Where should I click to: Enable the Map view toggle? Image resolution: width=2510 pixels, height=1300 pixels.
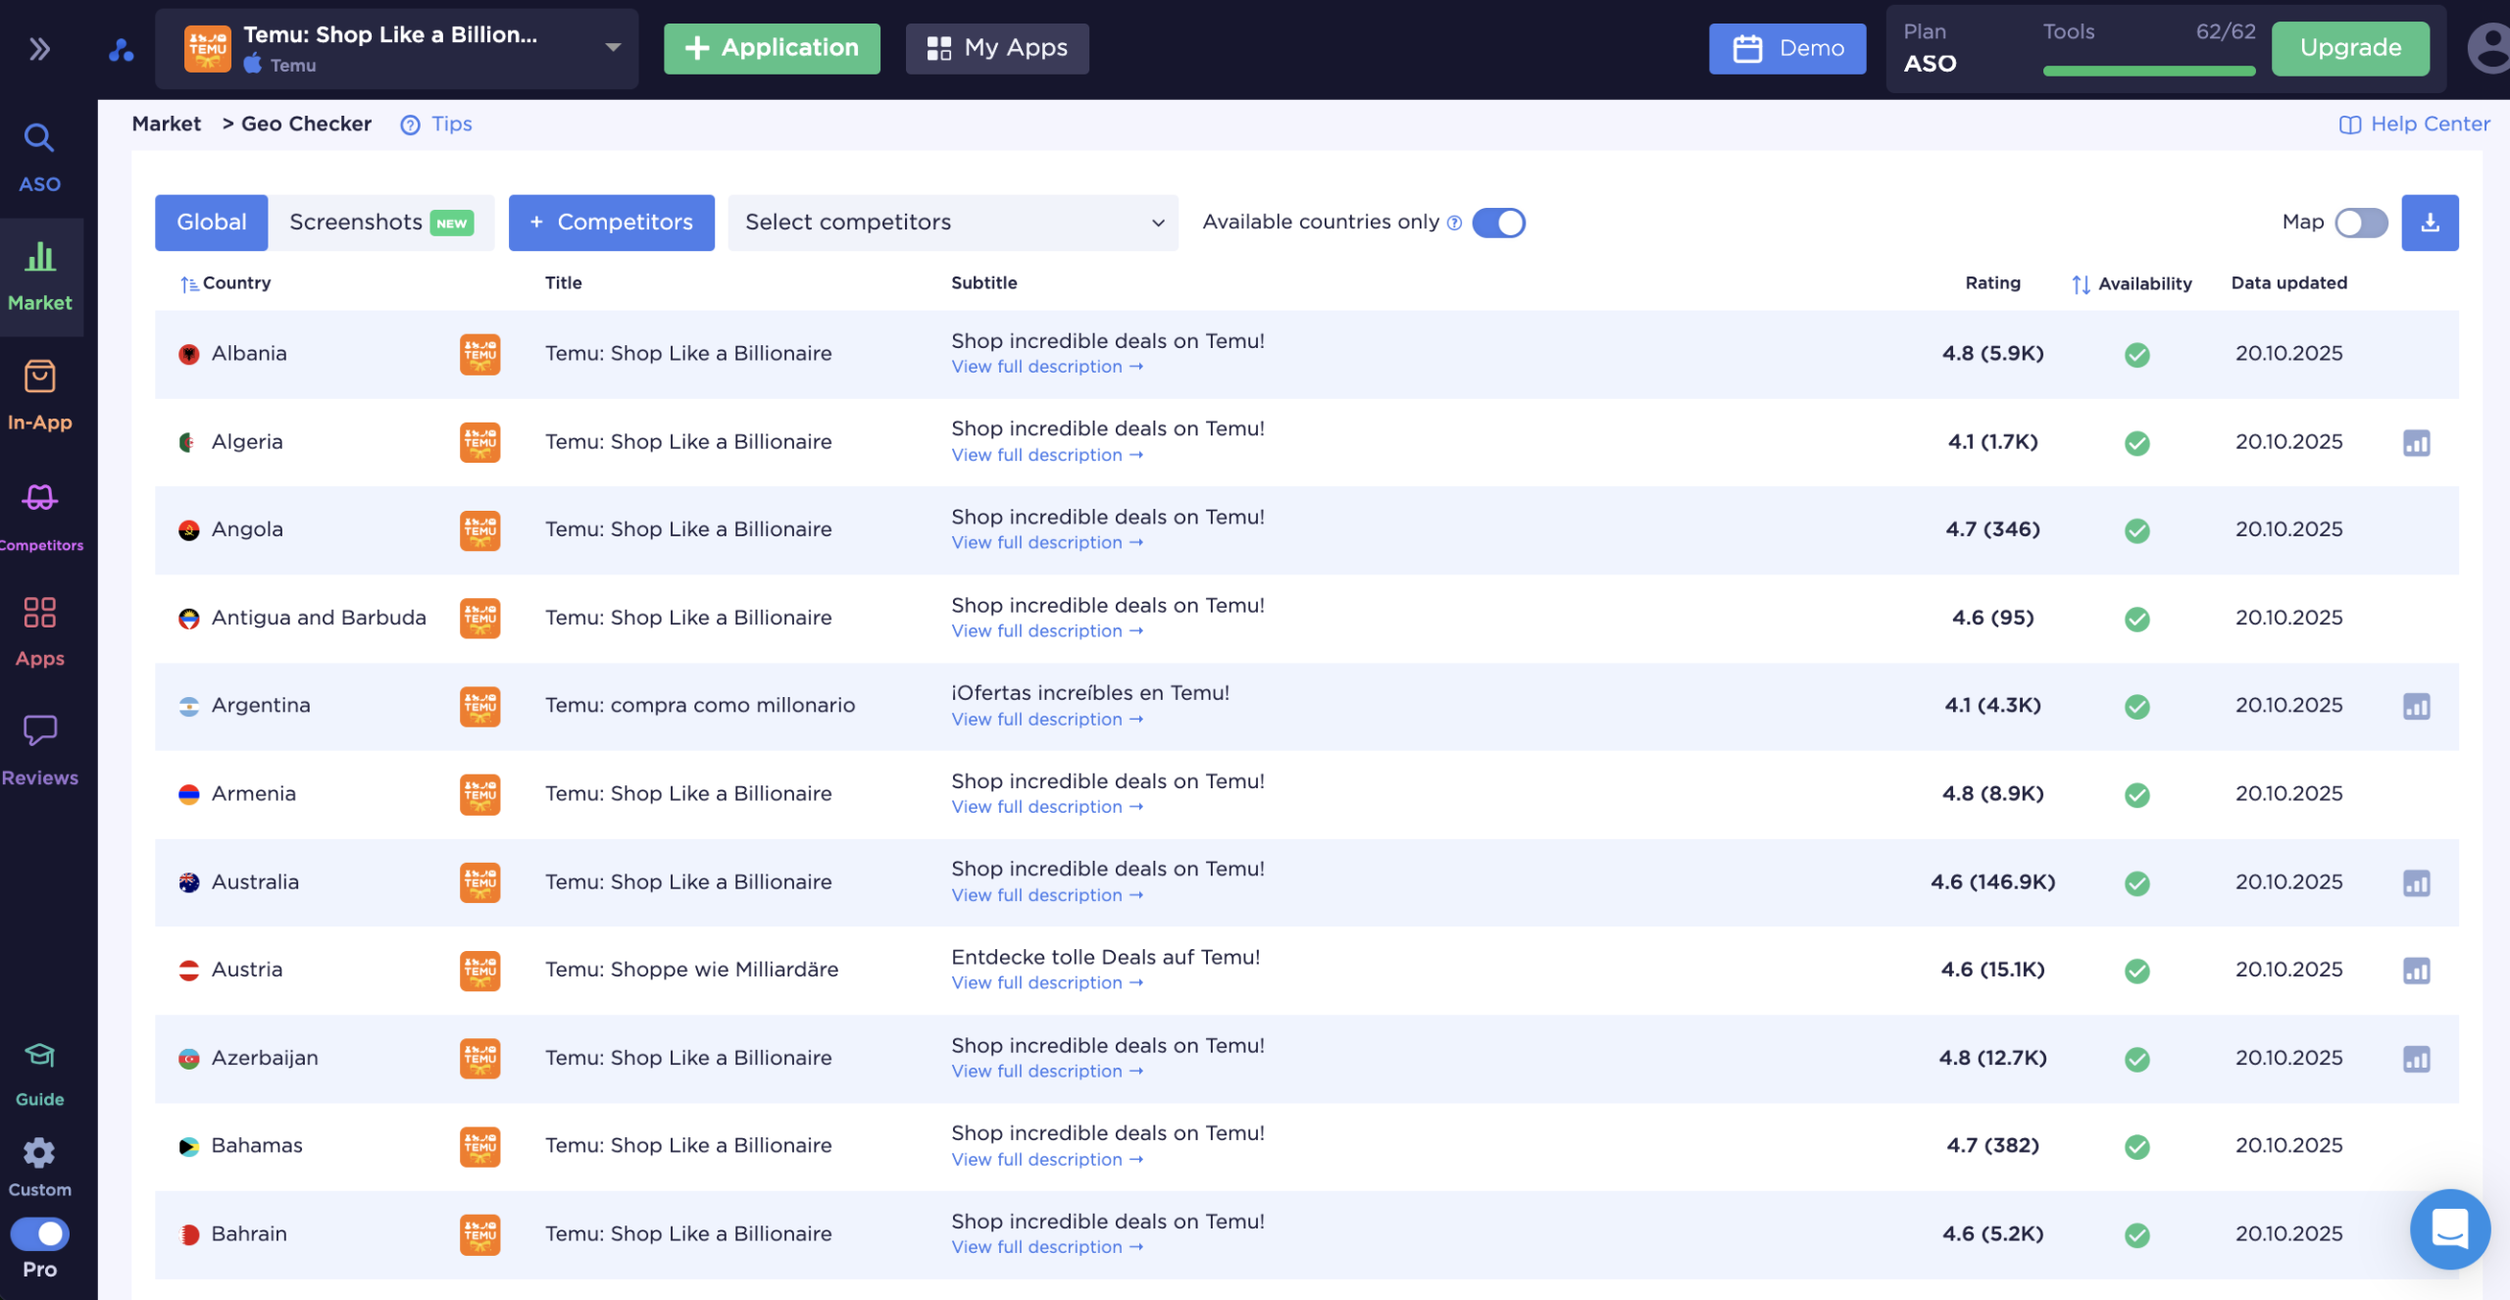2360,223
